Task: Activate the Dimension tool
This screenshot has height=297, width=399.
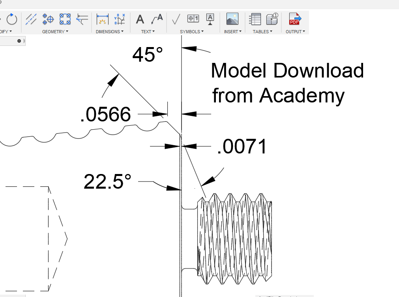Action: 103,19
